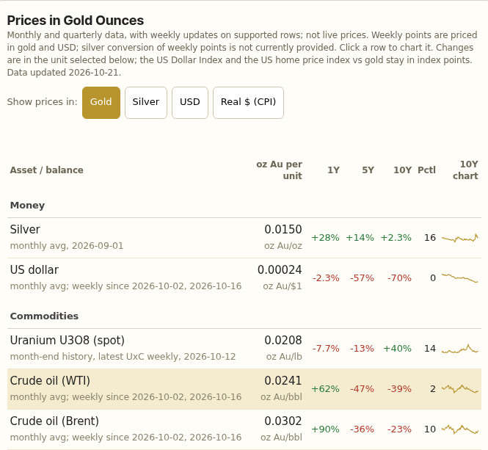Screen dimensions: 488x450
Task: Click US dollar's 10Y change -70%
Action: point(399,278)
